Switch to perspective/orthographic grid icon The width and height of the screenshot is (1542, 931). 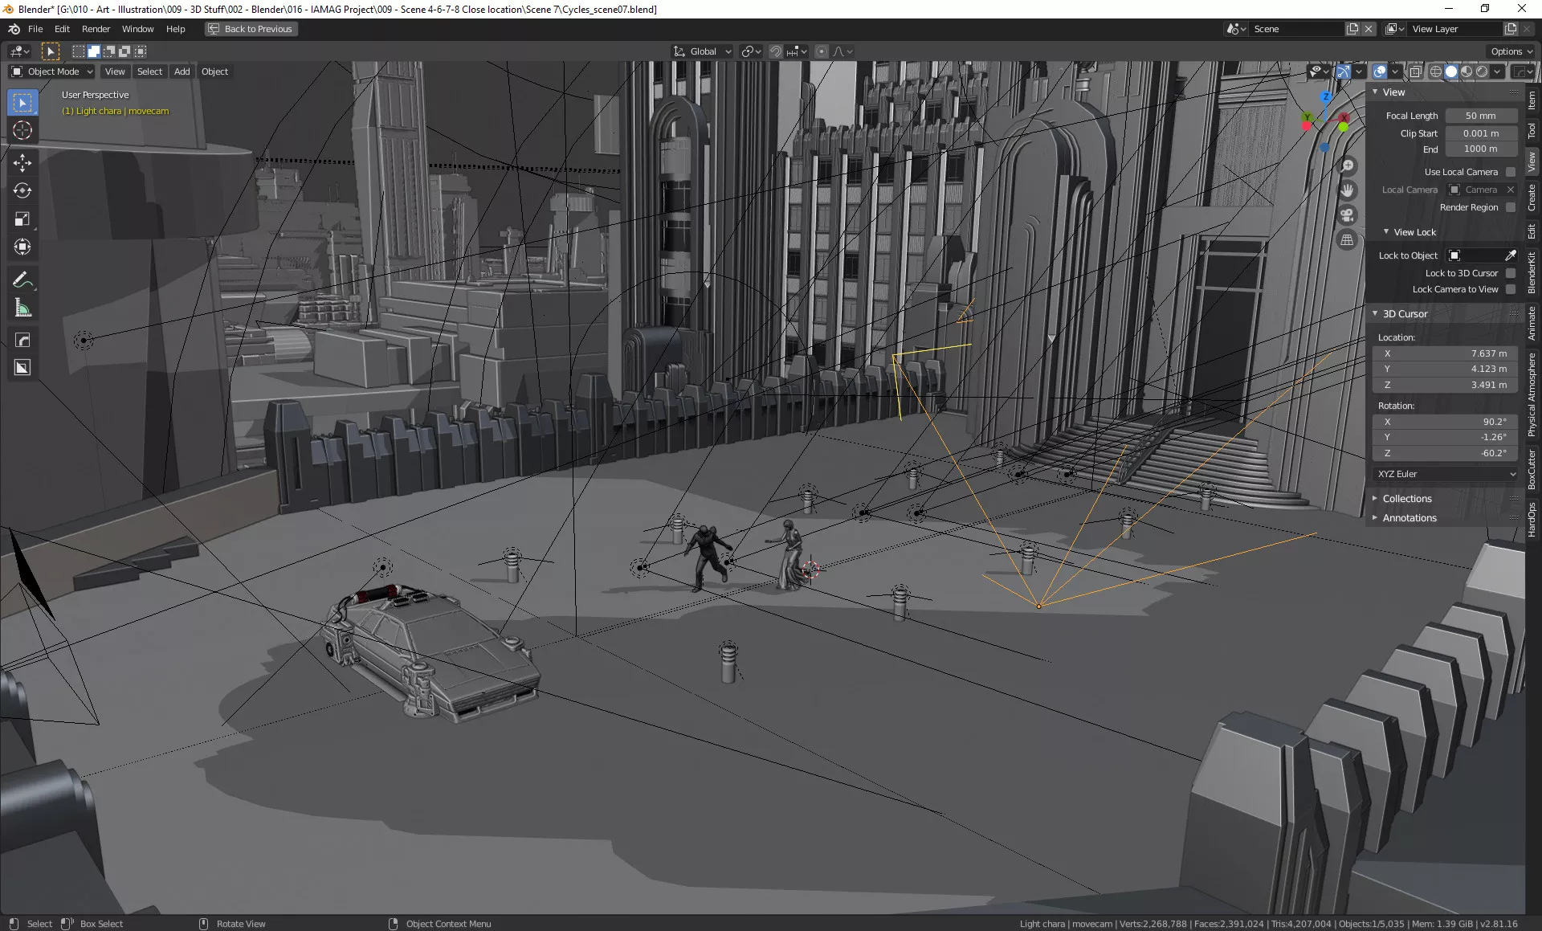[x=1348, y=240]
